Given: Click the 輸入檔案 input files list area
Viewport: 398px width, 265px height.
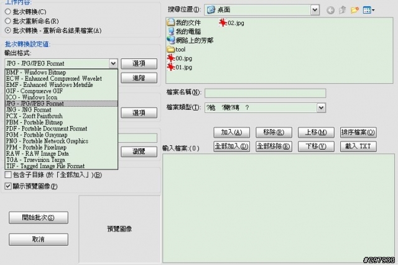Looking at the screenshot, I should [x=279, y=209].
